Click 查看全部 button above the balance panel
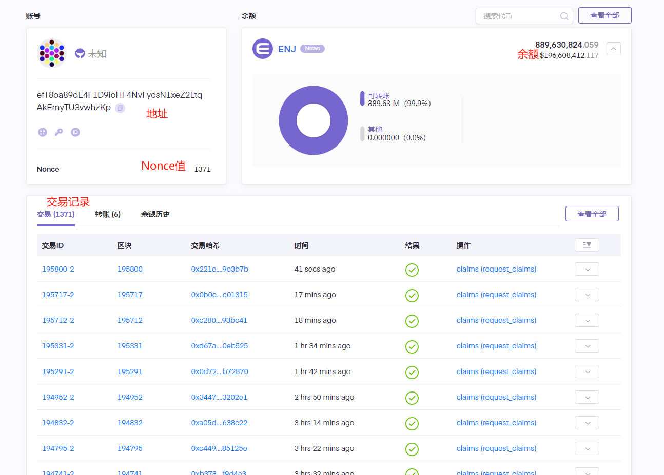The image size is (664, 475). point(604,15)
